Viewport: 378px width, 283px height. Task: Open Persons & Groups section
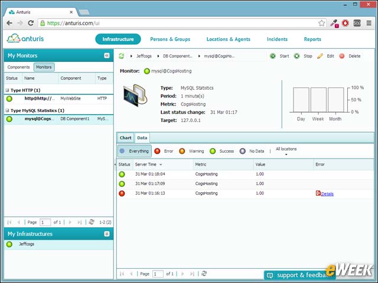click(170, 39)
